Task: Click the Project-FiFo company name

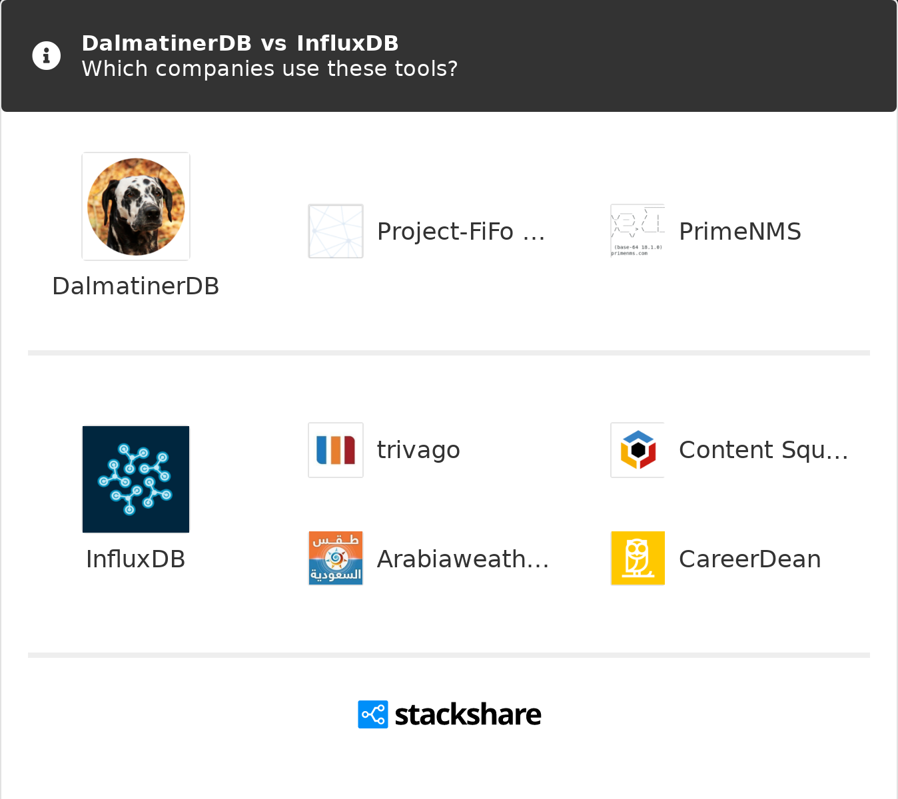Action: click(461, 232)
